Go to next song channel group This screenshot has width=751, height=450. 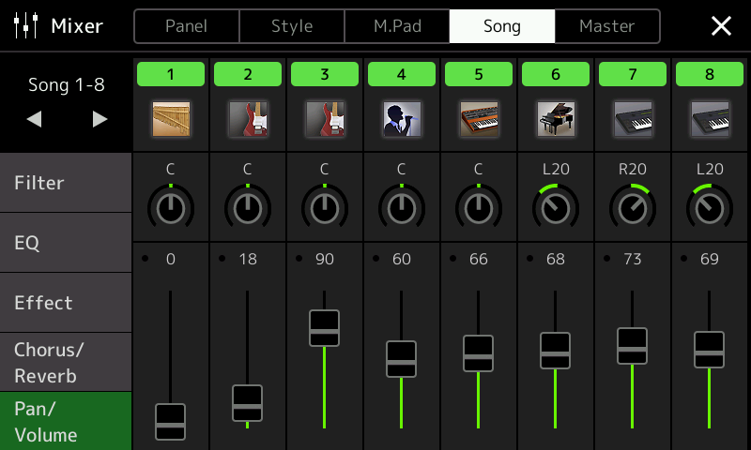pyautogui.click(x=100, y=119)
